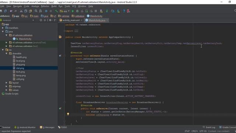Collapse the first vf.vahmee.cekbatere package

tap(7, 35)
